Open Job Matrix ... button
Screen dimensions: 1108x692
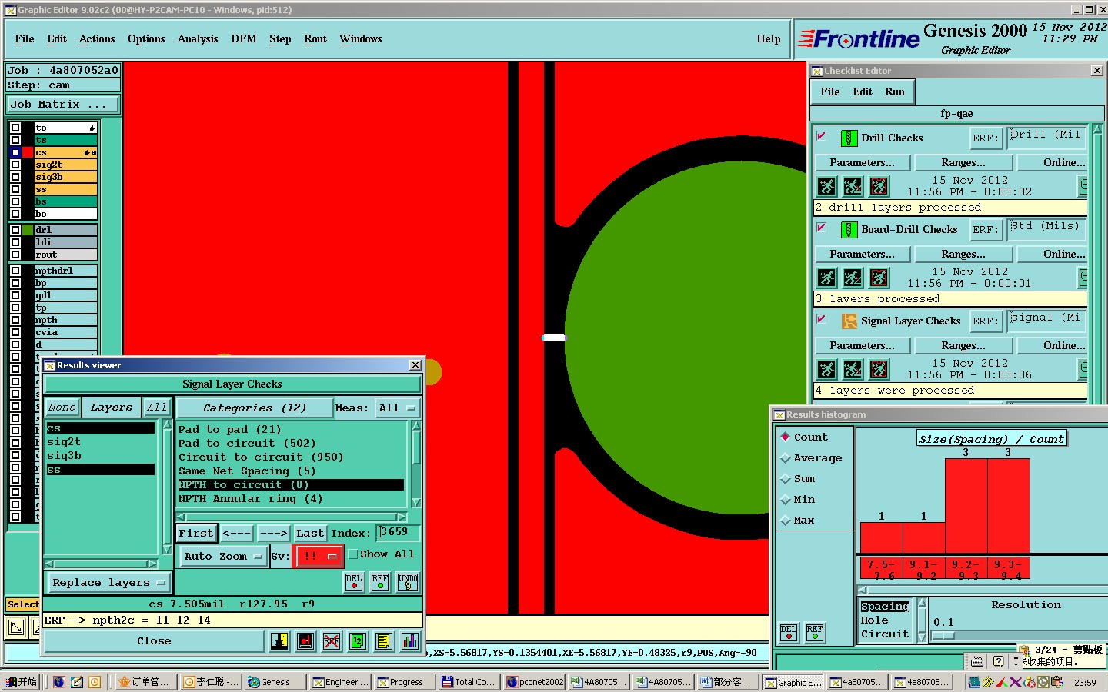64,105
